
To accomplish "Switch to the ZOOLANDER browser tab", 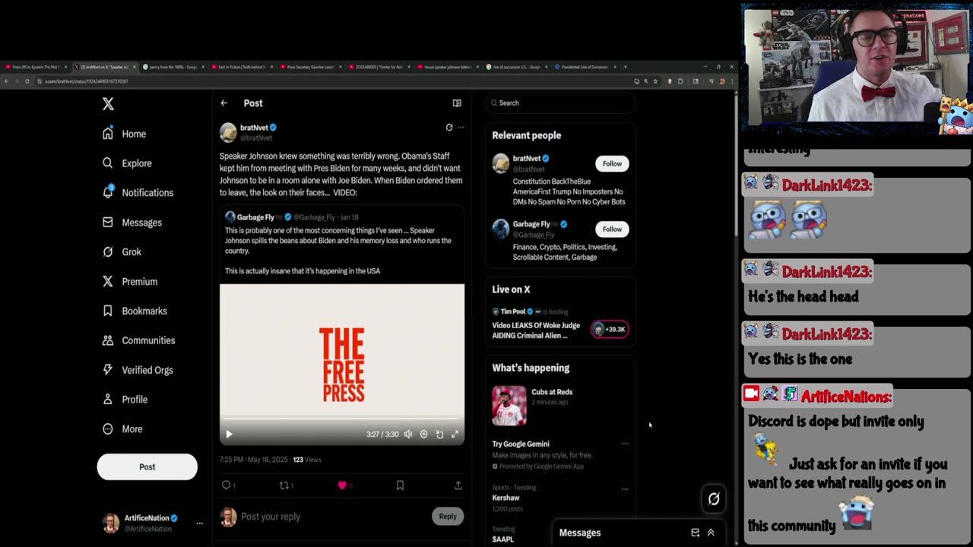I will [379, 67].
